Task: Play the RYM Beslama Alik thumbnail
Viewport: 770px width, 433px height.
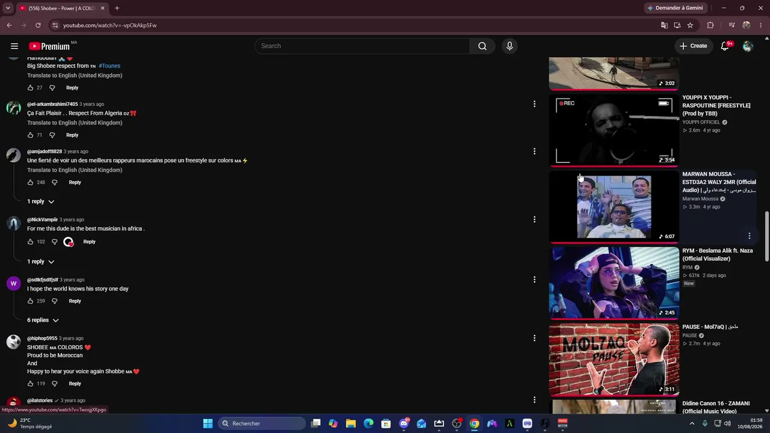Action: [614, 283]
